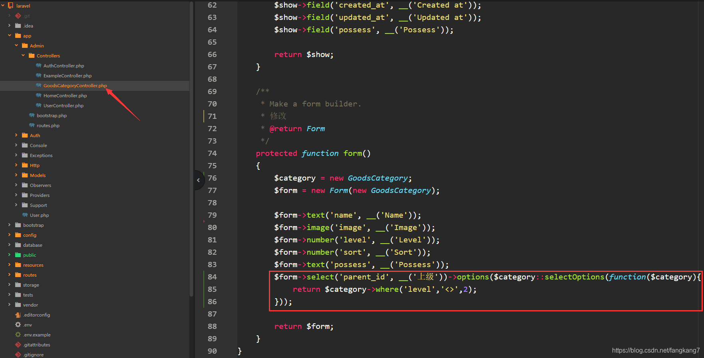This screenshot has width=704, height=358.
Task: Click the .git folder icon
Action: (18, 16)
